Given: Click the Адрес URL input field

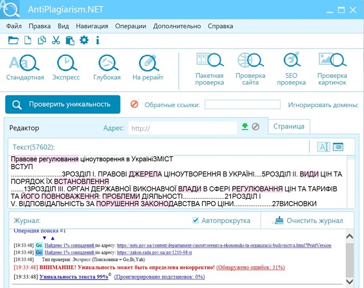Looking at the screenshot, I should [x=182, y=128].
